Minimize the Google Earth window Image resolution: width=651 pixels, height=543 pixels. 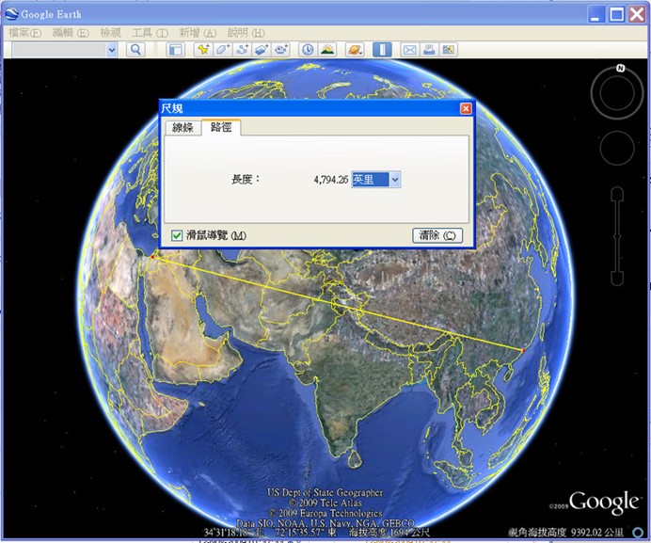(x=596, y=14)
